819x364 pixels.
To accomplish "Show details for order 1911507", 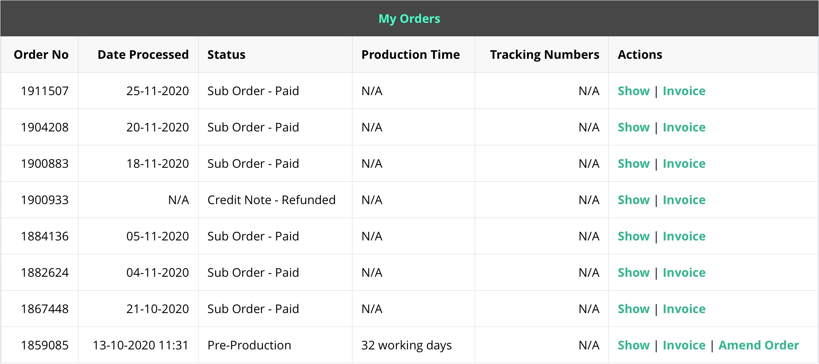I will point(634,91).
